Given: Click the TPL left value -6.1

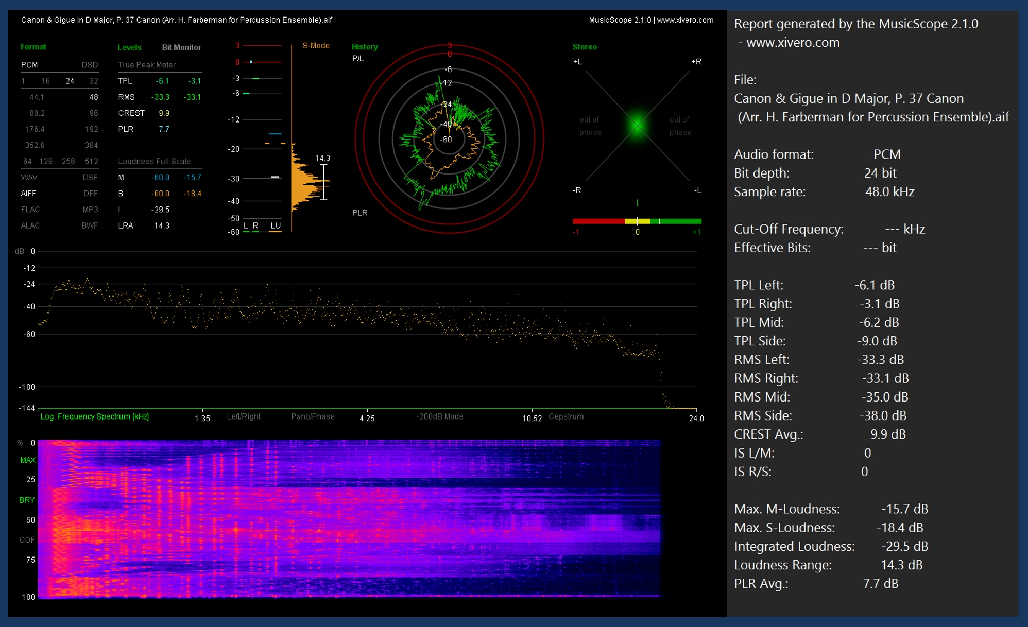Looking at the screenshot, I should [162, 81].
